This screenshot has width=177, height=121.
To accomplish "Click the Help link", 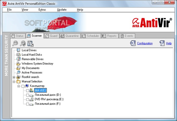I will point(169,43).
